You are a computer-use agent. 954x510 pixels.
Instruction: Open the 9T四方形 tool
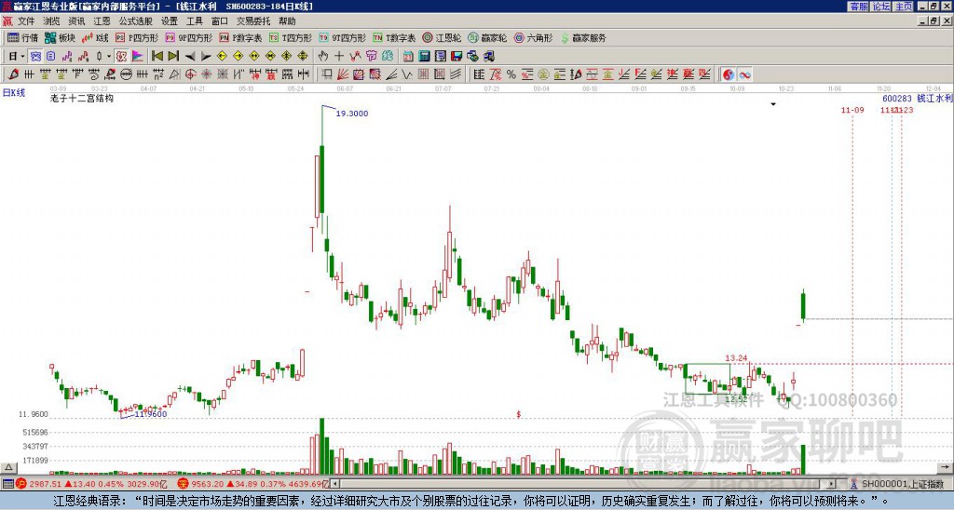coord(343,37)
